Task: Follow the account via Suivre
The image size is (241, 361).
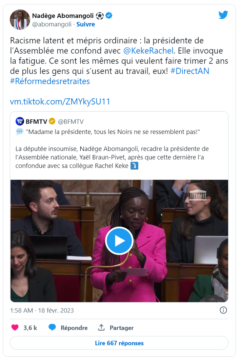Action: [x=85, y=24]
